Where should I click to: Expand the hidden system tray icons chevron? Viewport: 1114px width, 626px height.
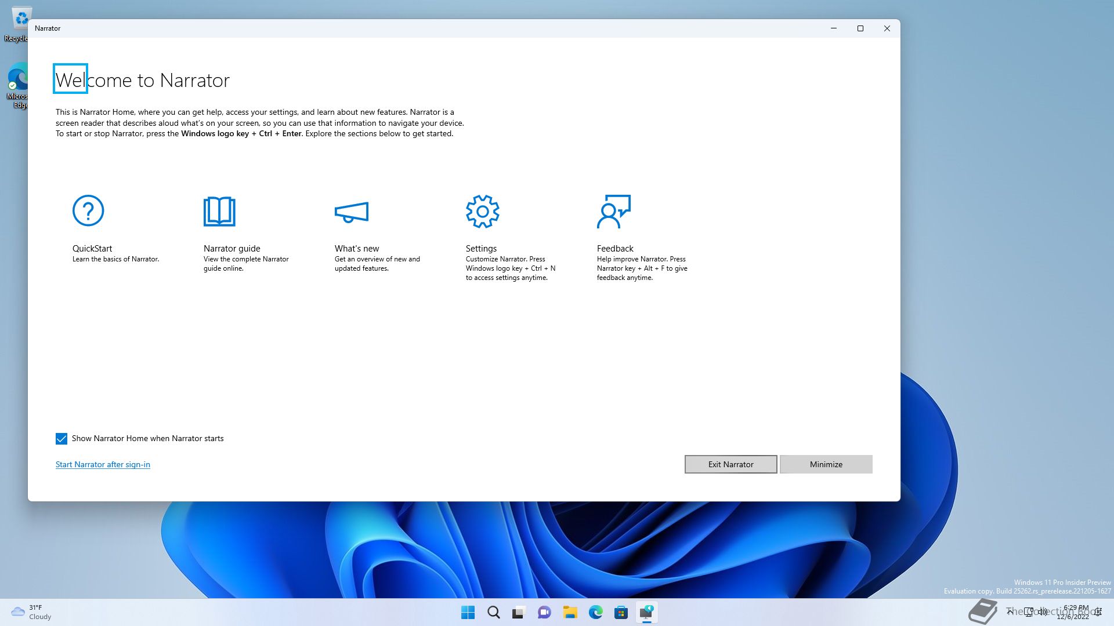(1010, 612)
